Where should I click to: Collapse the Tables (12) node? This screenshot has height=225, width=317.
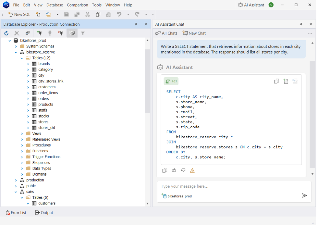22,58
